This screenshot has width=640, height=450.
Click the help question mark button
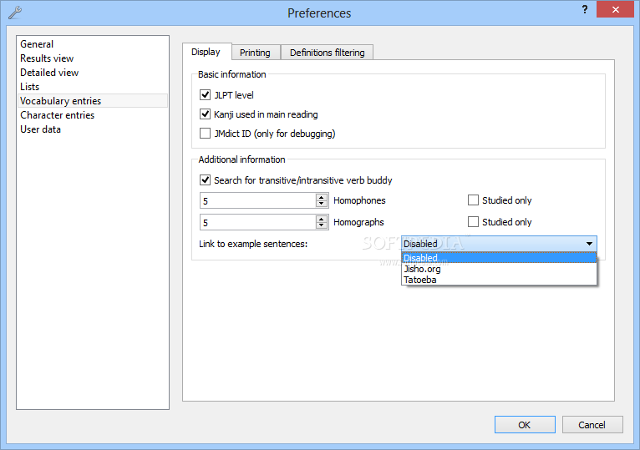(x=584, y=9)
